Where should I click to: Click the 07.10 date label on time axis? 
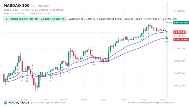click(x=163, y=100)
